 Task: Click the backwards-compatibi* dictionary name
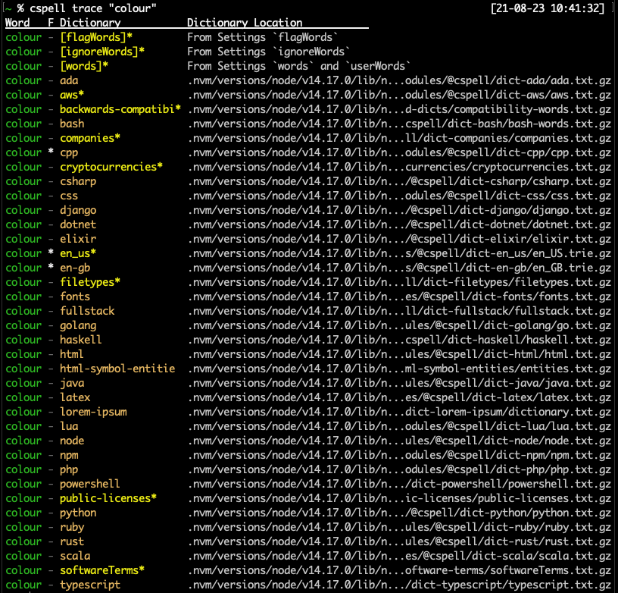(x=120, y=109)
